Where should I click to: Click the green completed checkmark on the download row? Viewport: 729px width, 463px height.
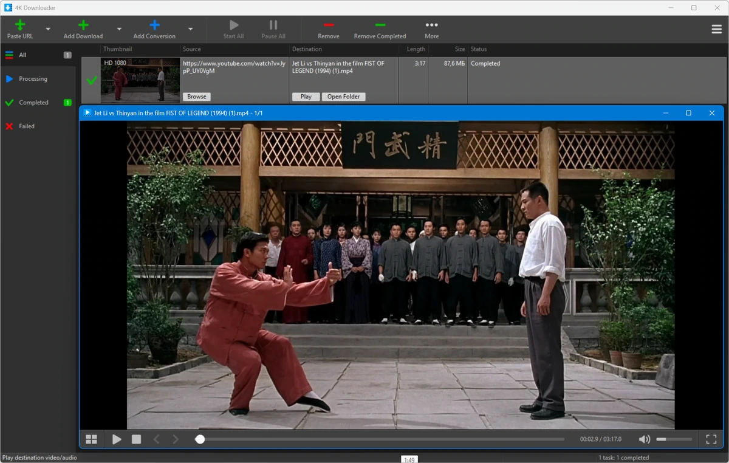click(92, 80)
